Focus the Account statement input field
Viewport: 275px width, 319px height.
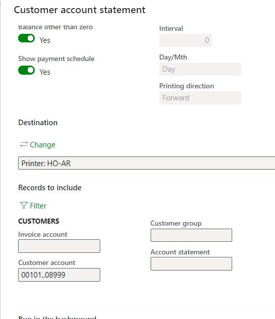(191, 263)
